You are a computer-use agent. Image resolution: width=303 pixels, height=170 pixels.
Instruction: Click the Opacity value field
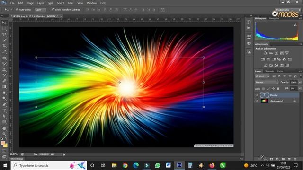tap(294, 82)
